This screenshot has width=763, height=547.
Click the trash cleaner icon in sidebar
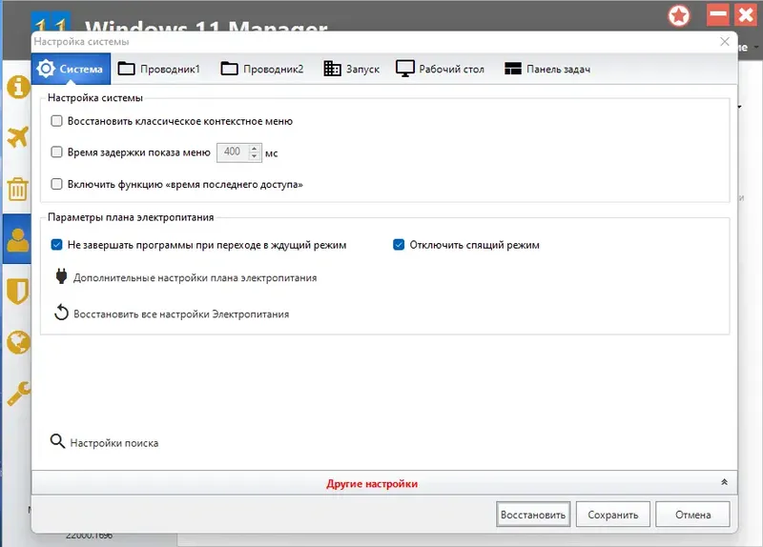(x=17, y=189)
